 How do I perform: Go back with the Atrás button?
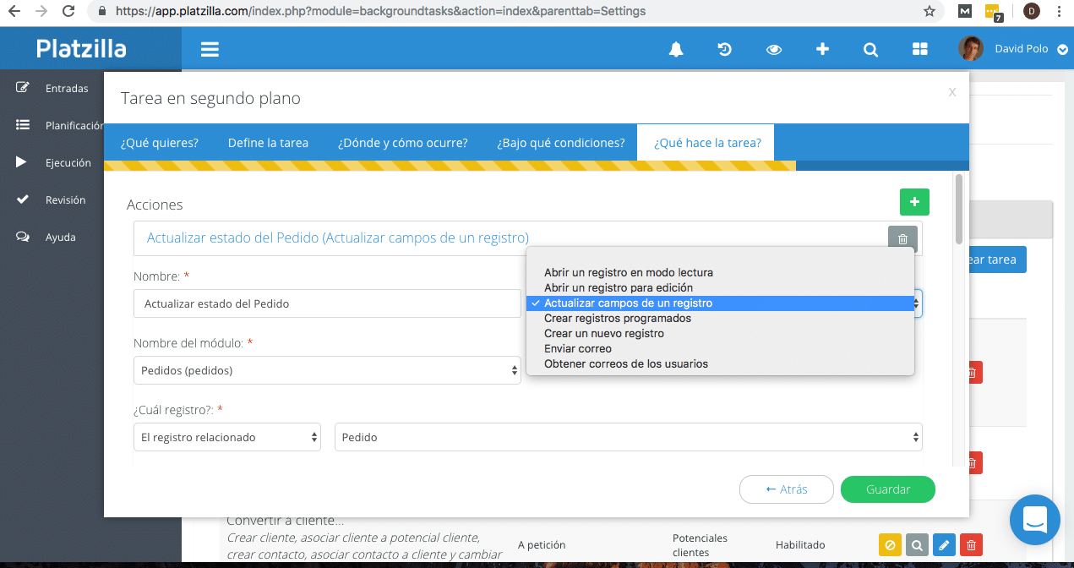coord(786,489)
